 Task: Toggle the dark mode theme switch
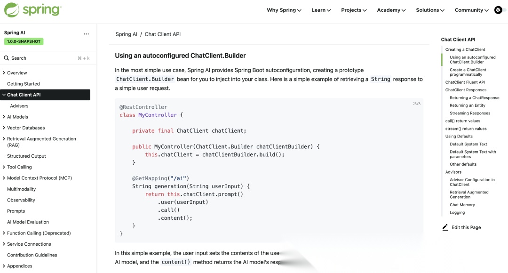(500, 10)
